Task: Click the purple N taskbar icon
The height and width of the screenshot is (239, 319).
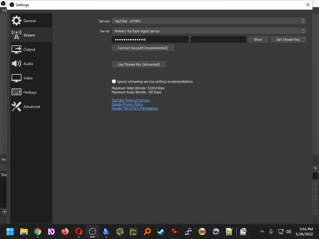Action: pos(51,232)
